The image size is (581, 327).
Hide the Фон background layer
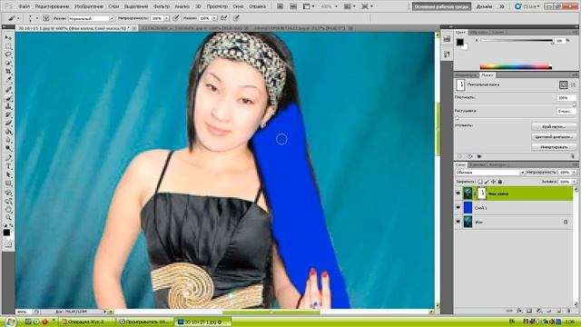[458, 222]
